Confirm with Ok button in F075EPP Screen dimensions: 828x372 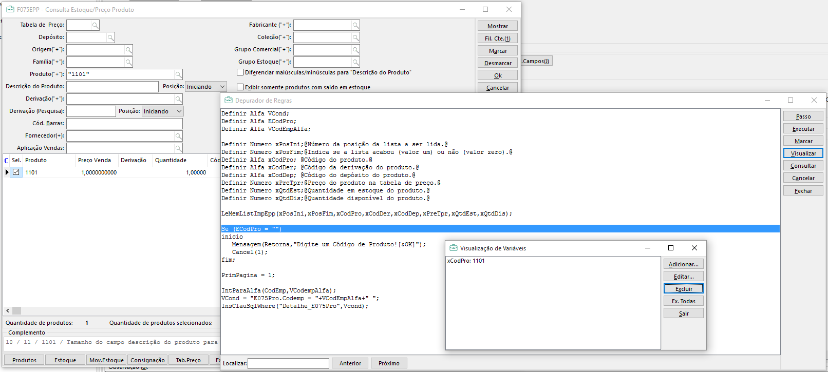(498, 75)
